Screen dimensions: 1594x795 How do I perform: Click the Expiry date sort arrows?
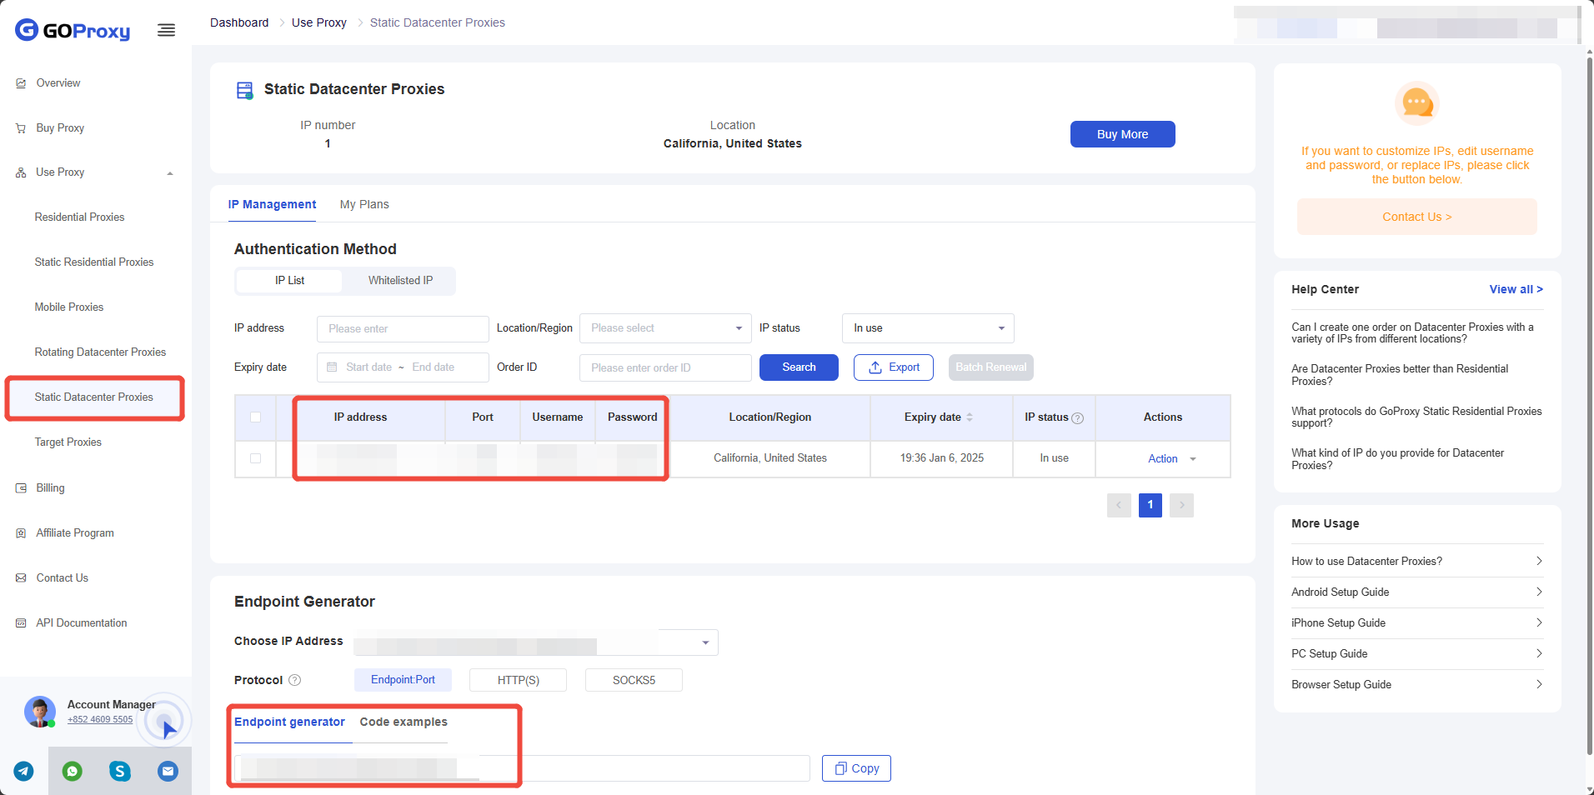970,417
